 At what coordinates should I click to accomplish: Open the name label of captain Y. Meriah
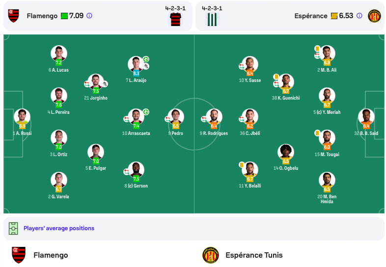point(327,112)
